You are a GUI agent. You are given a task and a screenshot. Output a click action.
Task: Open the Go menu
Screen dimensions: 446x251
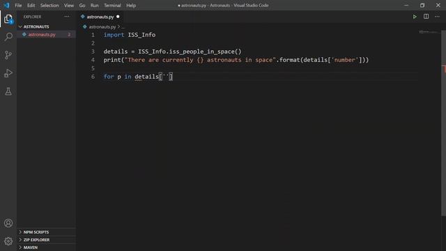click(82, 5)
